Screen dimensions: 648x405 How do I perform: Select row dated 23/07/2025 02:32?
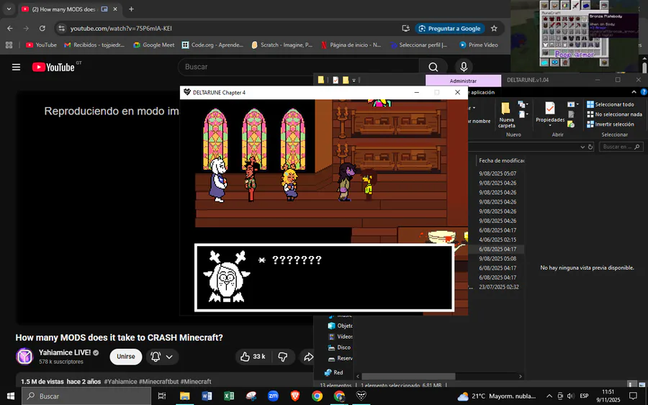pos(498,287)
